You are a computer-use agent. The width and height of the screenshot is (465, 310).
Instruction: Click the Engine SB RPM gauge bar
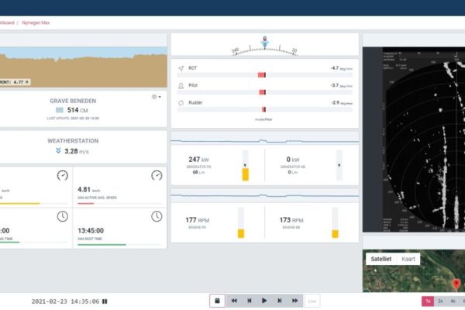pos(335,222)
